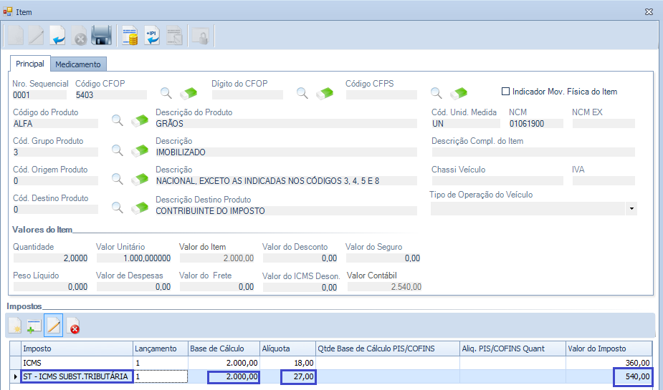Click the +IPI toolbar icon
Screen dimensions: 663x390
(x=152, y=36)
